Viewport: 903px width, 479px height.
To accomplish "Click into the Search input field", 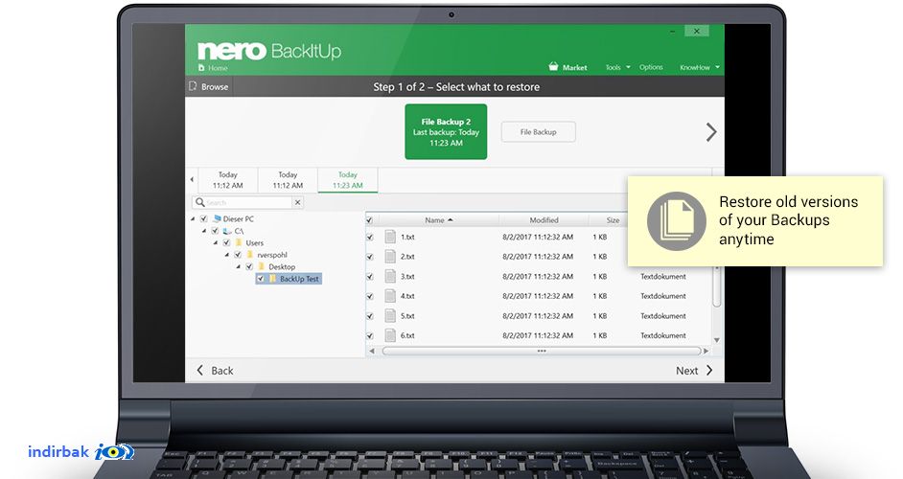I will point(247,202).
